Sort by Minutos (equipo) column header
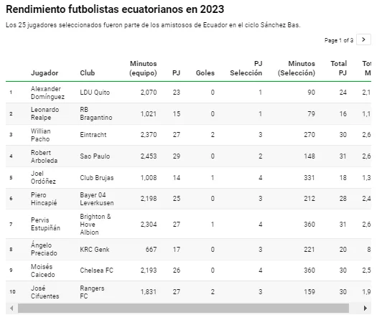382x315 pixels. 143,68
